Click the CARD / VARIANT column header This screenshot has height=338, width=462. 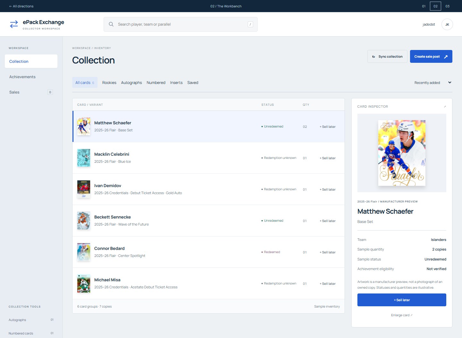(x=90, y=105)
